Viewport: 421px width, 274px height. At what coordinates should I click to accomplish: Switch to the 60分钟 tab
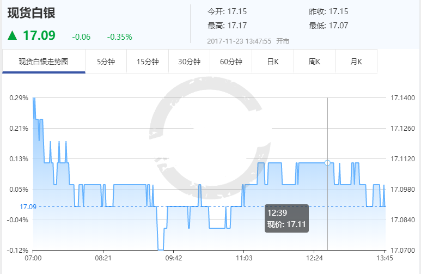[231, 62]
